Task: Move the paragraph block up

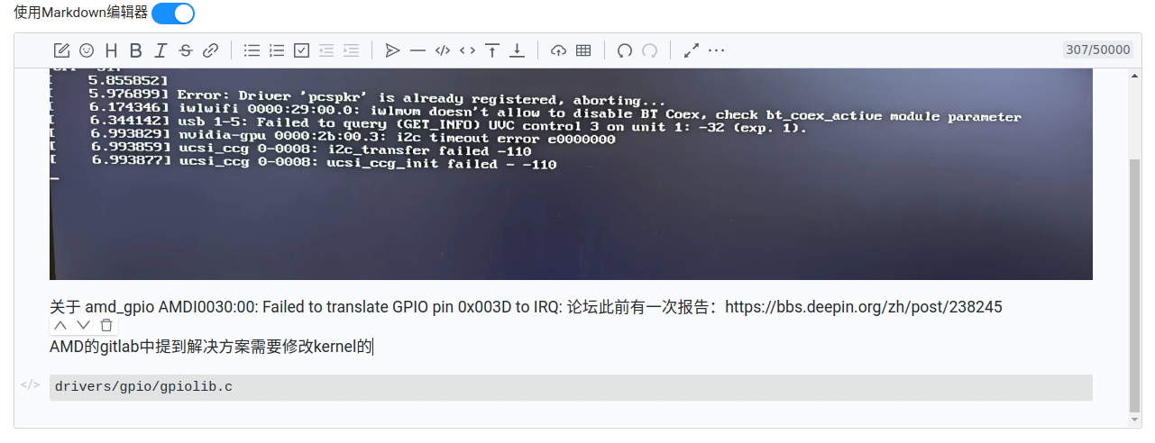Action: click(x=60, y=325)
